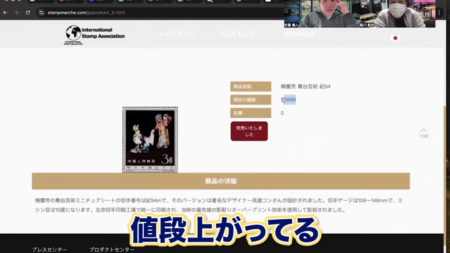
Task: Click the browser back arrow
Action: coord(5,13)
